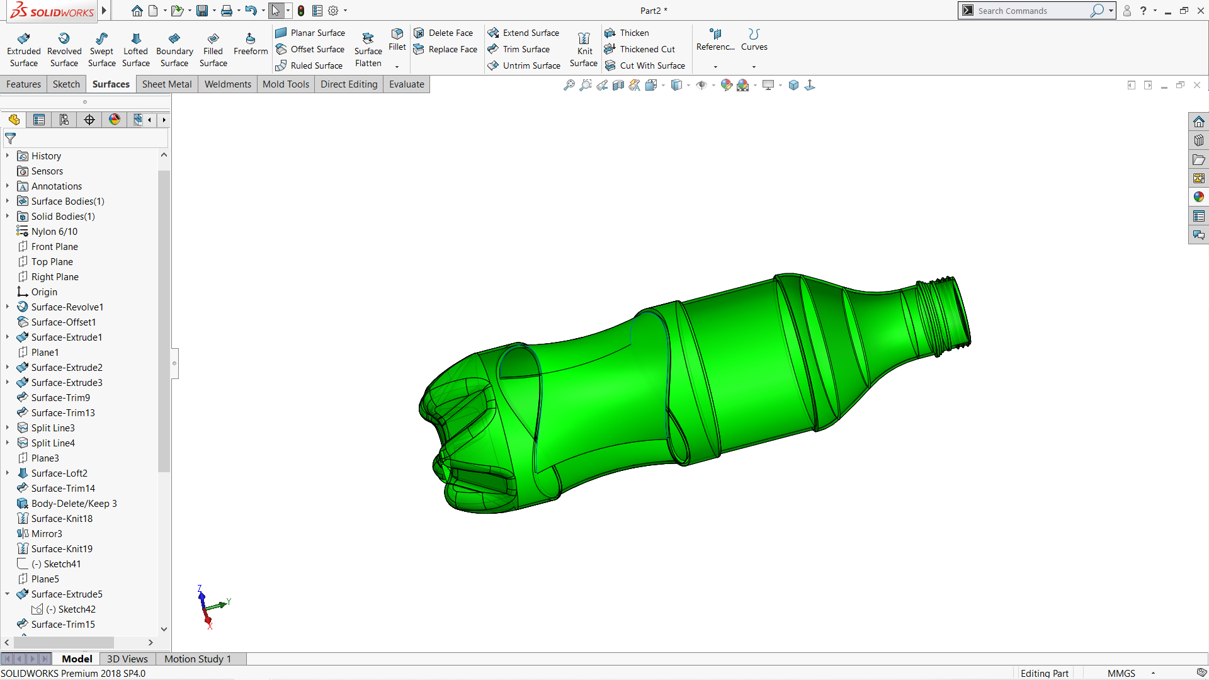Launch the Filled Surface command
Screen dimensions: 1209x680
pyautogui.click(x=213, y=49)
